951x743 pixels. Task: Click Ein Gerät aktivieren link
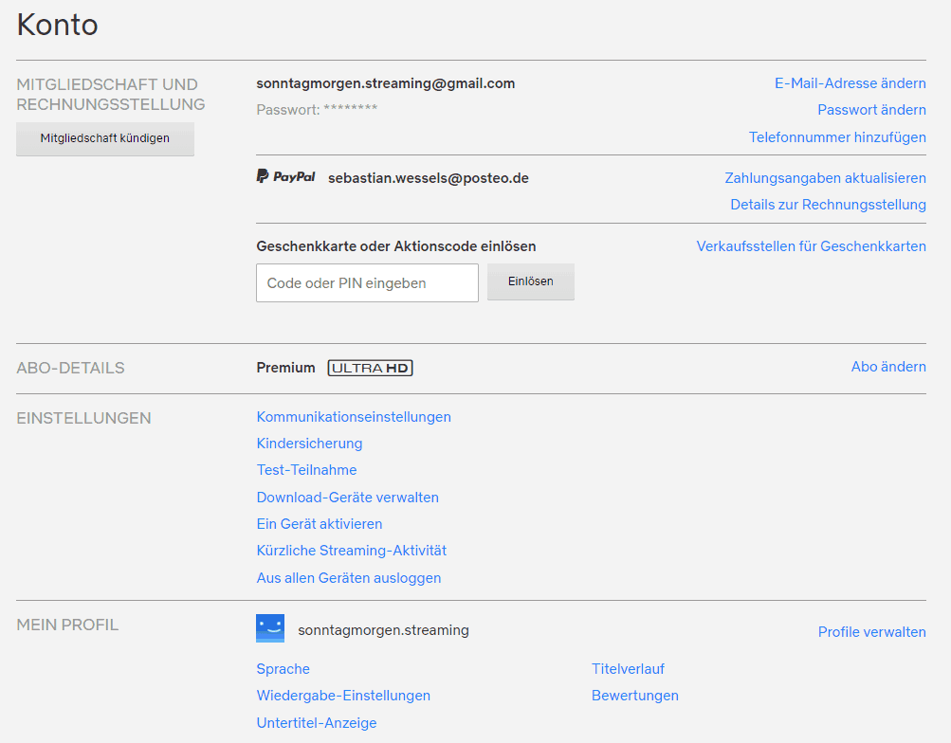coord(319,524)
